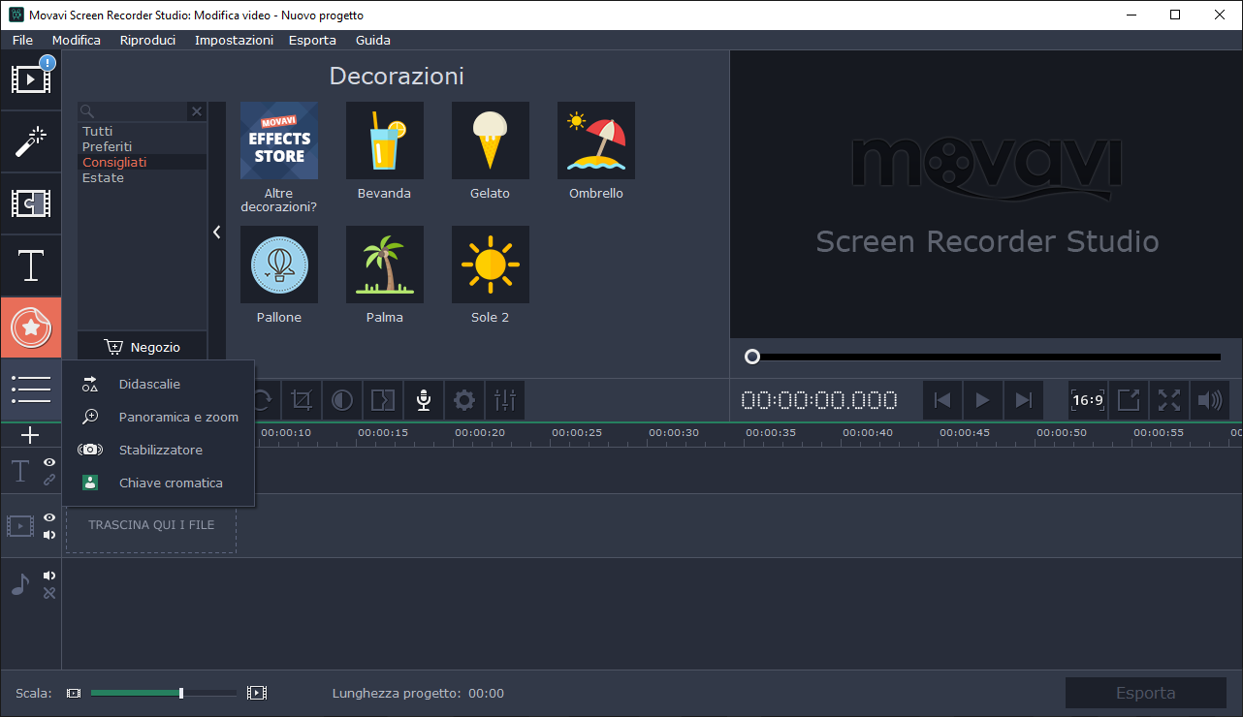Select the Decorations star sticker tab
1243x717 pixels.
[x=31, y=327]
